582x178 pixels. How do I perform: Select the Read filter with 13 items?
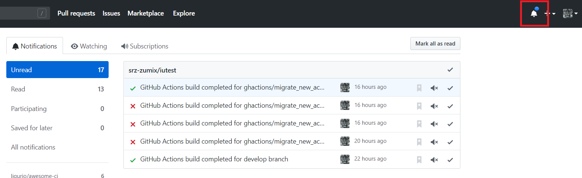click(57, 89)
